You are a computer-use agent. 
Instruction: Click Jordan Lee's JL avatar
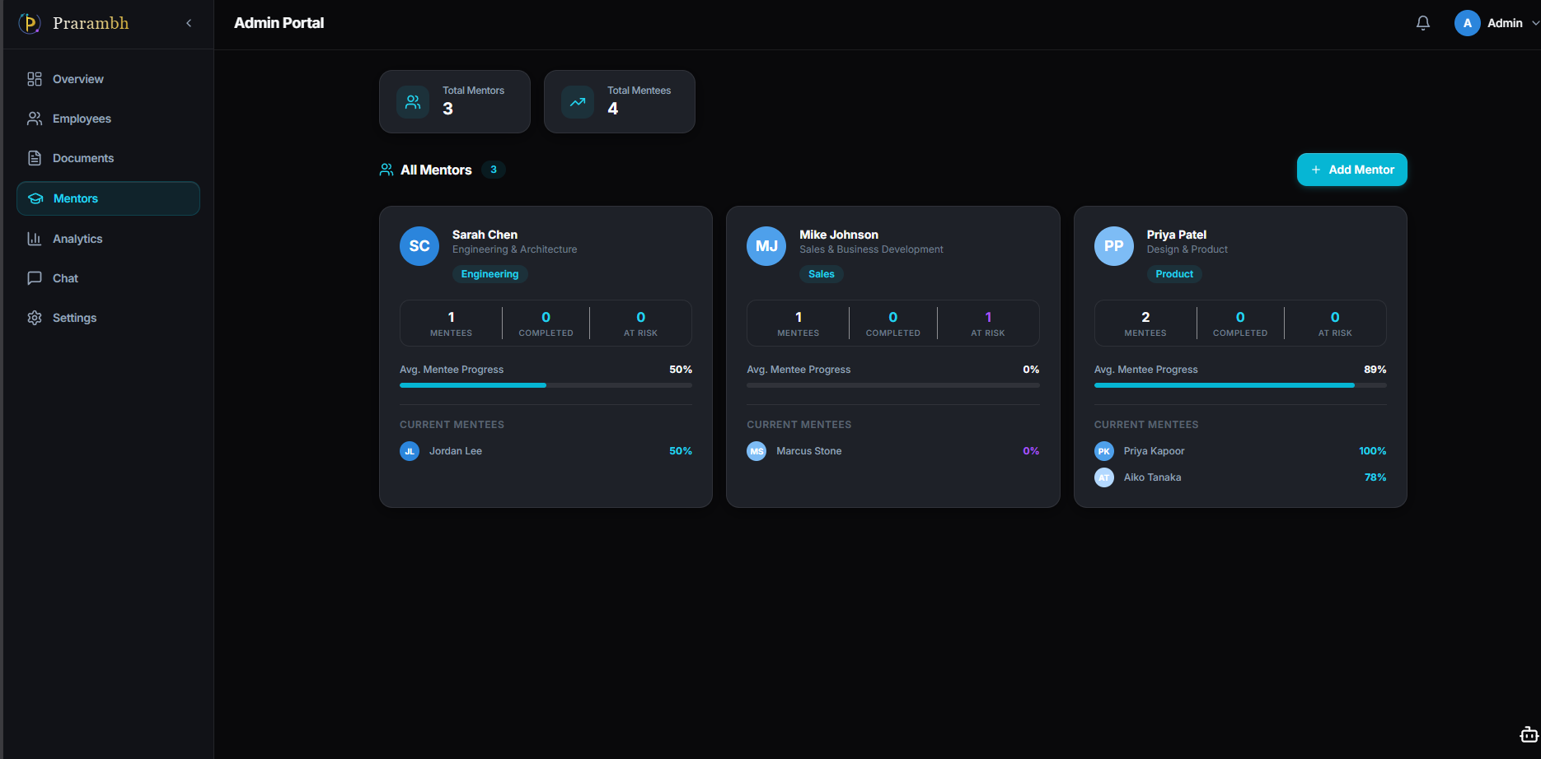(410, 451)
